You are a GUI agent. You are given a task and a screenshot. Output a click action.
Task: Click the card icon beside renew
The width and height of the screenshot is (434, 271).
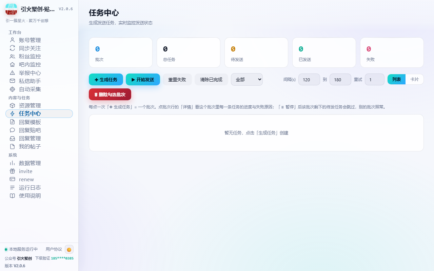[13, 179]
